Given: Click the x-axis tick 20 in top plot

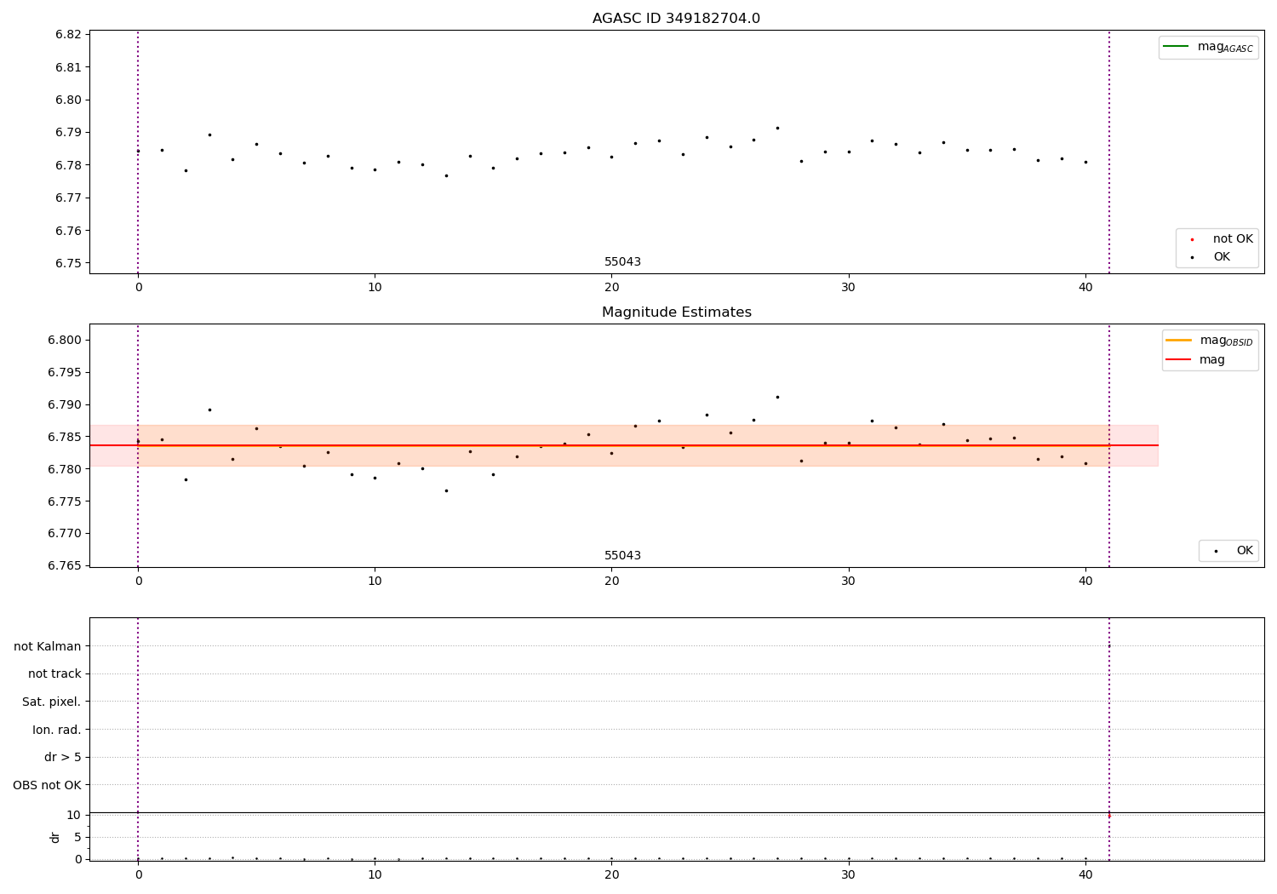Looking at the screenshot, I should point(611,288).
